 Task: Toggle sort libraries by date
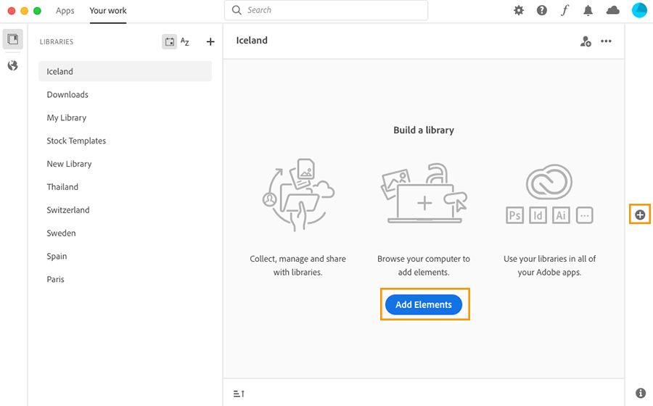[x=169, y=42]
